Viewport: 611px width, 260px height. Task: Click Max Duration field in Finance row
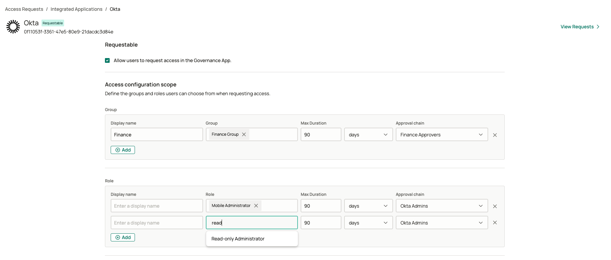click(x=321, y=134)
